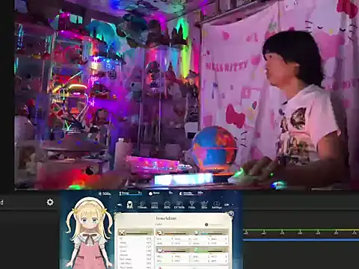The height and width of the screenshot is (269, 359).
Task: Open streaming software settings gear
Action: click(x=50, y=202)
